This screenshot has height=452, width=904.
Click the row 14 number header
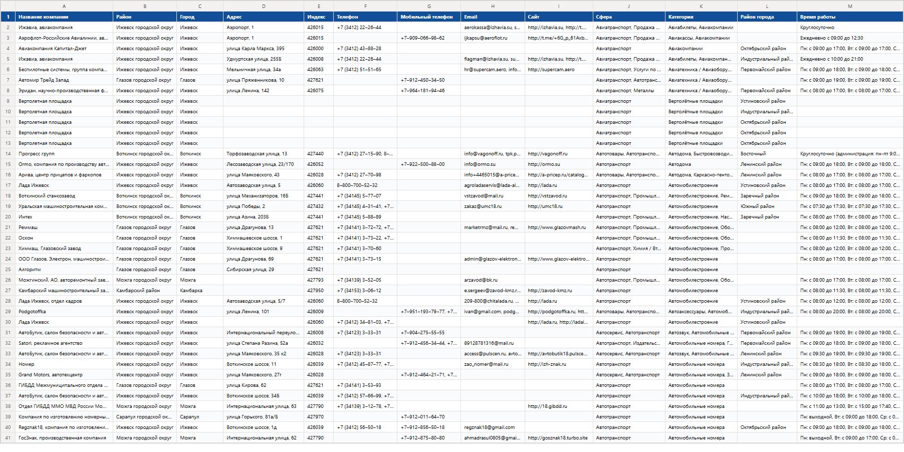8,154
